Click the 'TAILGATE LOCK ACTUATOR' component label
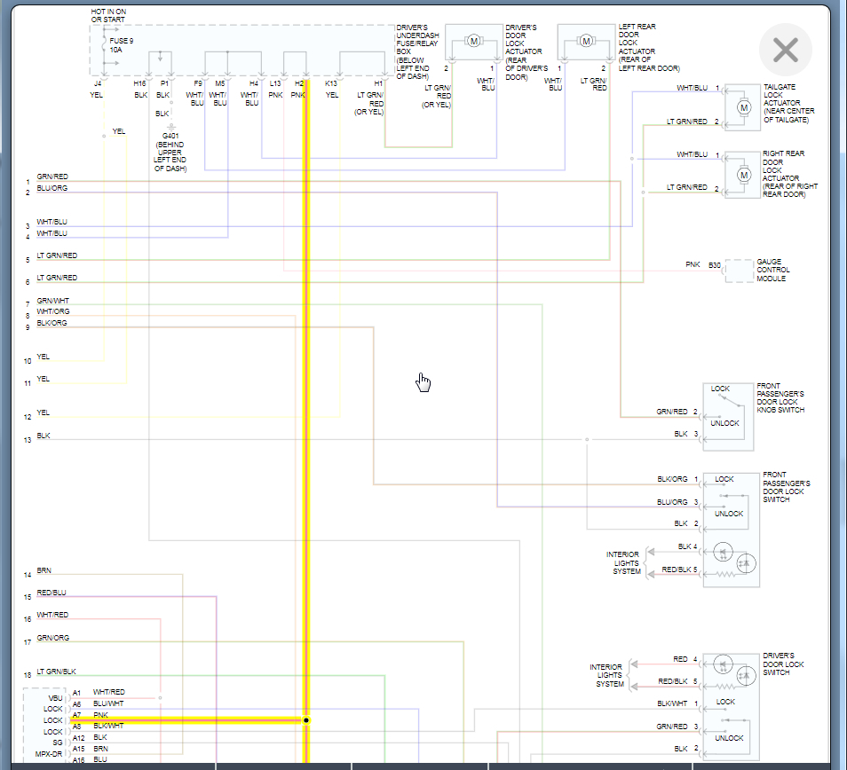Viewport: 847px width, 770px height. click(788, 103)
